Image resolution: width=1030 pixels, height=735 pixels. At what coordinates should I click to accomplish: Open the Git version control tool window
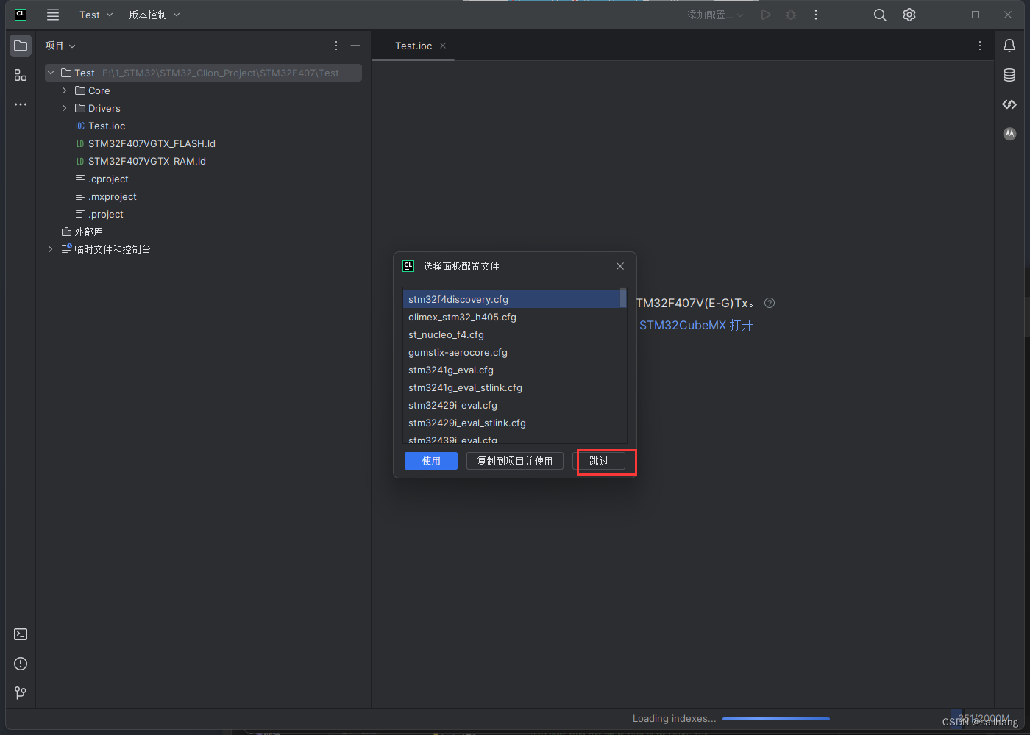pyautogui.click(x=21, y=693)
